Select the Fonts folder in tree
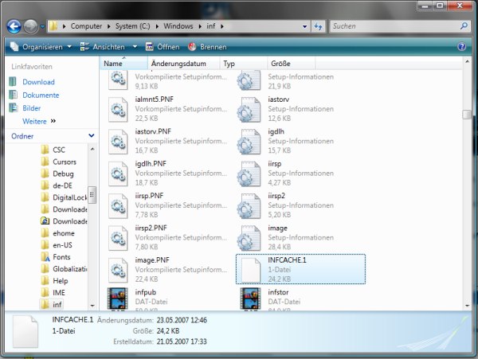 coord(61,257)
